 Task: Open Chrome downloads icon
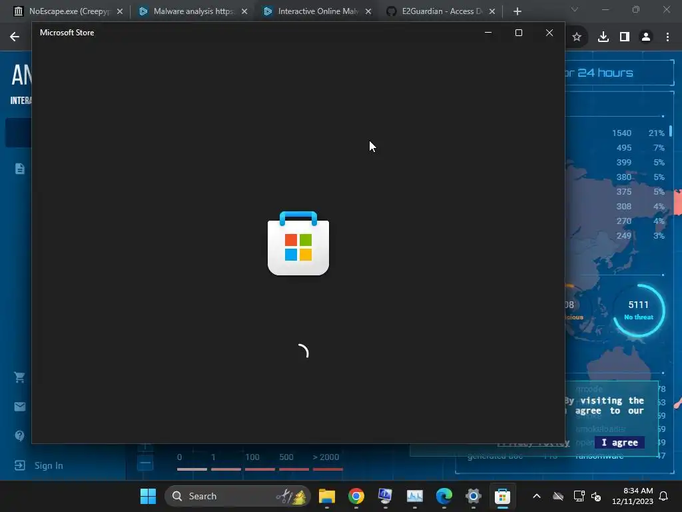click(x=603, y=37)
